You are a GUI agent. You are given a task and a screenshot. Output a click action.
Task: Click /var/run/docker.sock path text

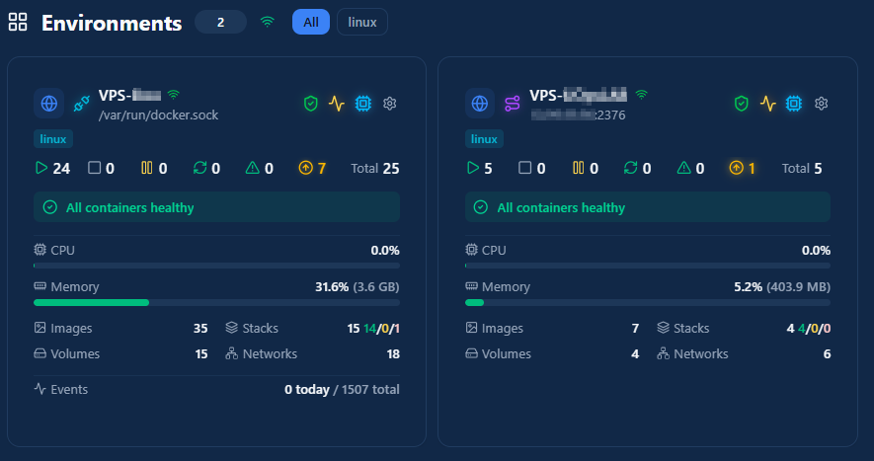158,115
